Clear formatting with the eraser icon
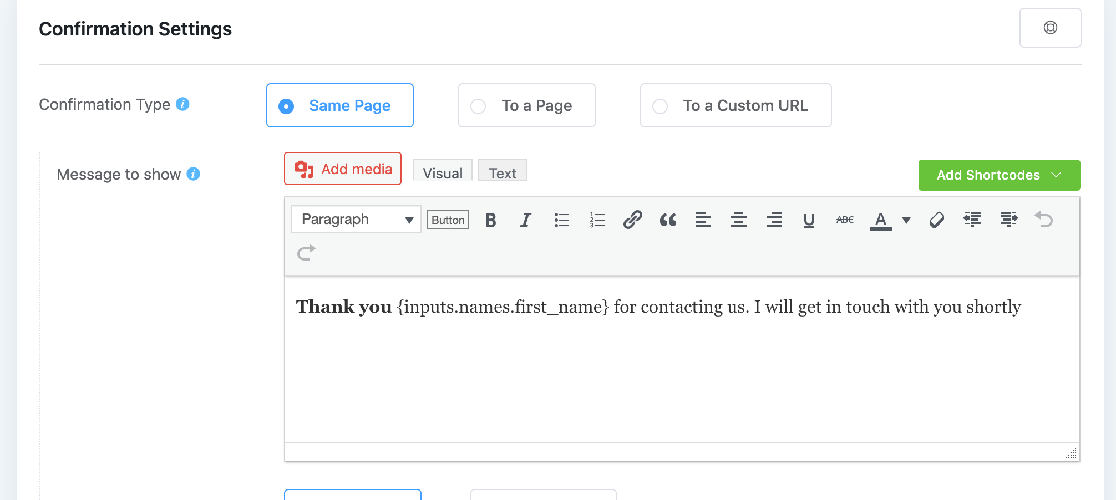1116x500 pixels. (x=936, y=220)
